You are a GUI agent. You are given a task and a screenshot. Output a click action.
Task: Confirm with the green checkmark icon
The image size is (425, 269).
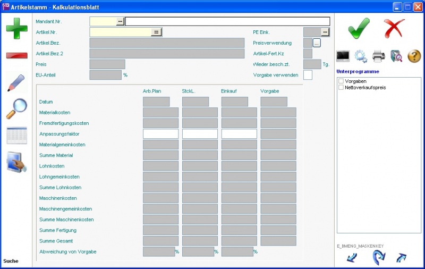(359, 28)
